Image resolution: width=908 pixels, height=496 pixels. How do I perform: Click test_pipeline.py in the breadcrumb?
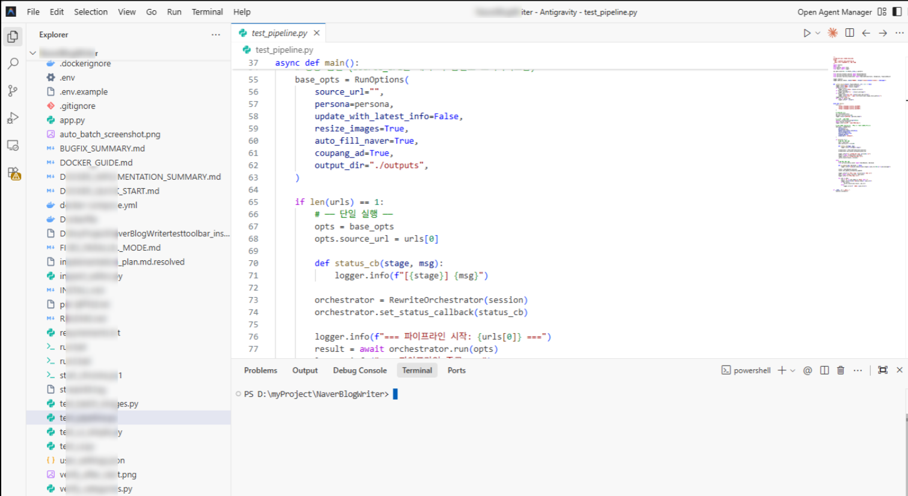[284, 50]
